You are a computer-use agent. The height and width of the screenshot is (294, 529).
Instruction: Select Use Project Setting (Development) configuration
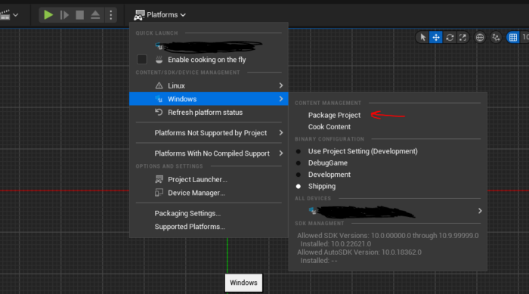click(362, 151)
